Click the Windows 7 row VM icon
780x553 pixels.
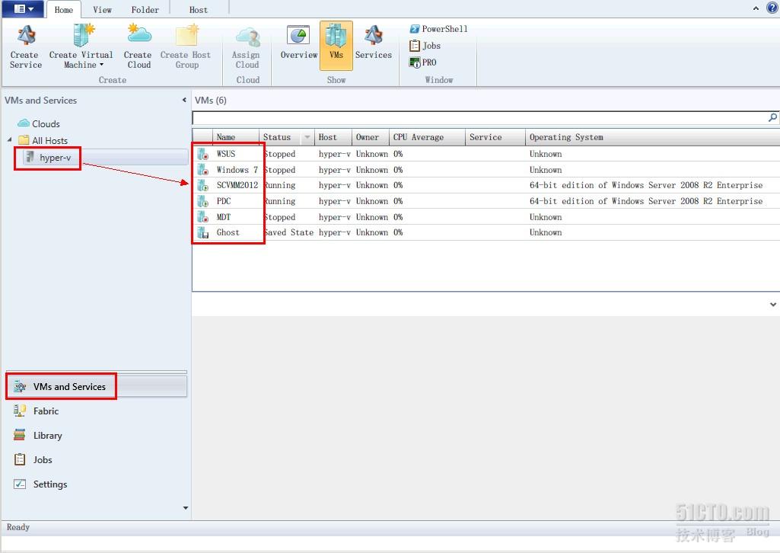(202, 170)
